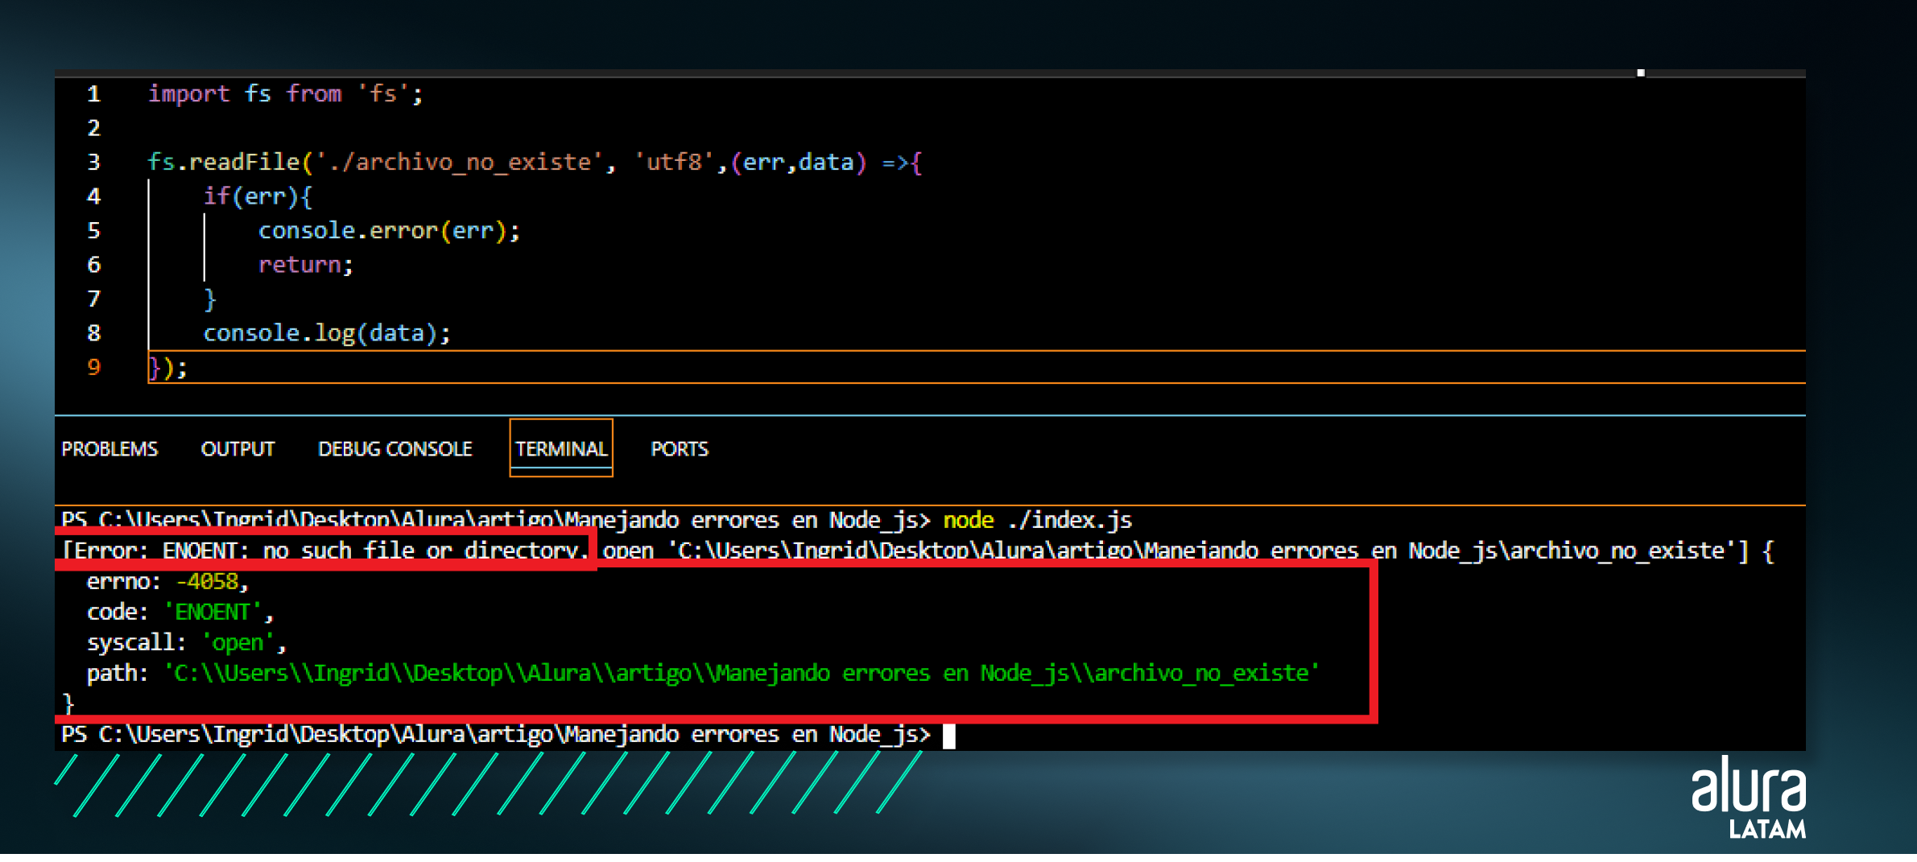Click line number 3 in the gutter
This screenshot has width=1917, height=862.
tap(93, 163)
